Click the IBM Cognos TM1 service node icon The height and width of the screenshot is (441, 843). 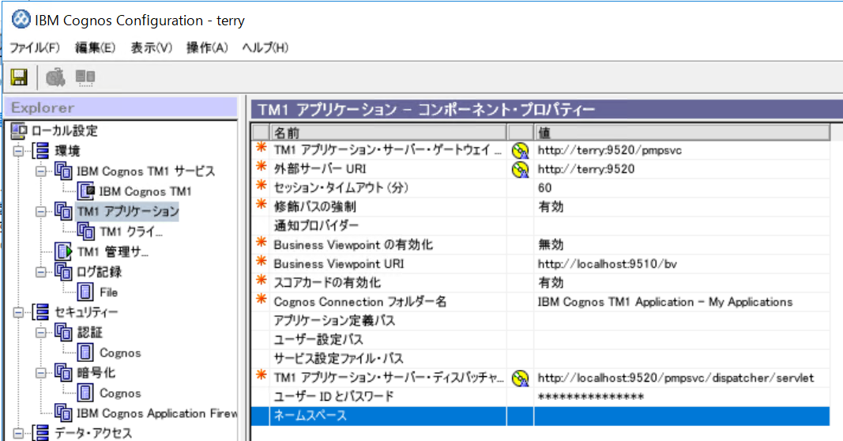point(86,191)
